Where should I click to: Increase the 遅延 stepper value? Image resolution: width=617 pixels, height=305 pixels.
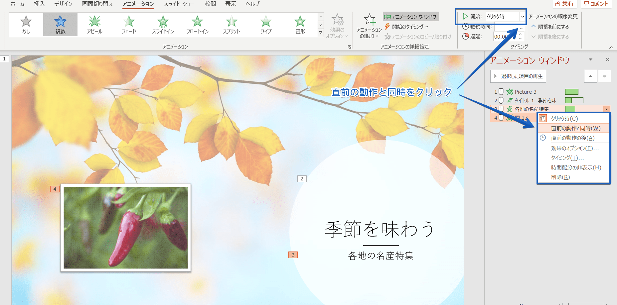pos(521,34)
